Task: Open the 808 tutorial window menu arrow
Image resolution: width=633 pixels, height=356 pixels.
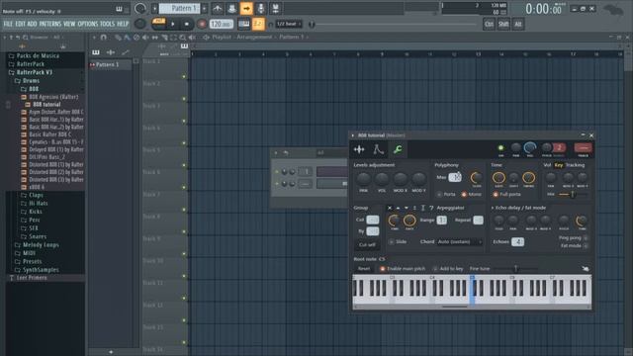Action: [353, 135]
